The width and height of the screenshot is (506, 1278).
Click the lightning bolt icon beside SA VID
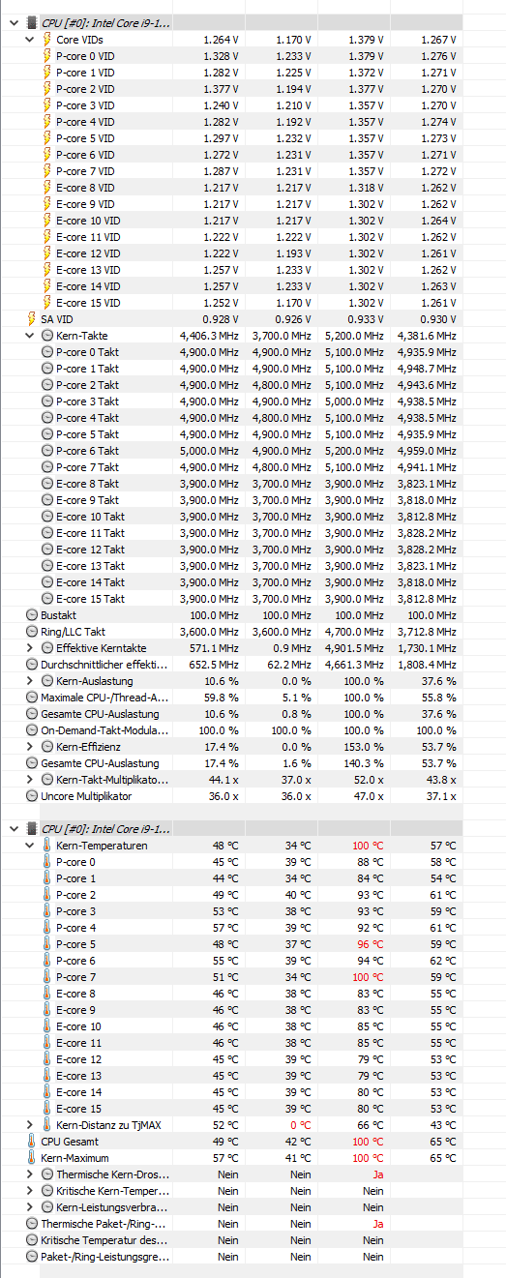[x=32, y=318]
